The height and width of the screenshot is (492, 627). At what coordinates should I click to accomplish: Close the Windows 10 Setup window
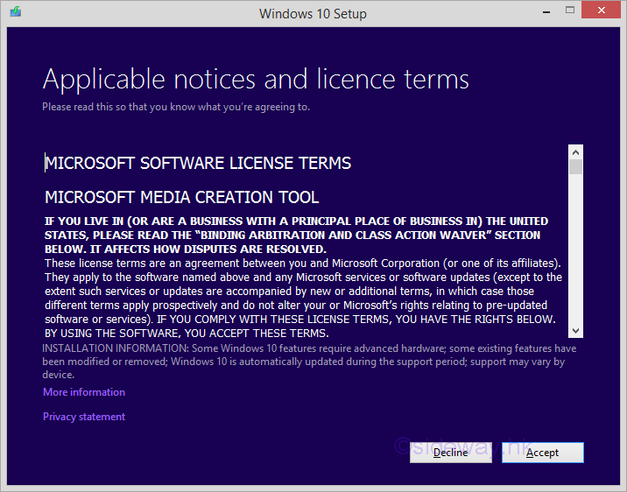[x=603, y=11]
